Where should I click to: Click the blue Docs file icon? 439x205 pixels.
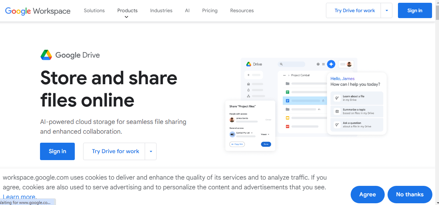288,101
